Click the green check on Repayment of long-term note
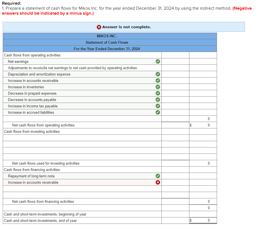This screenshot has height=231, width=264. 158,176
